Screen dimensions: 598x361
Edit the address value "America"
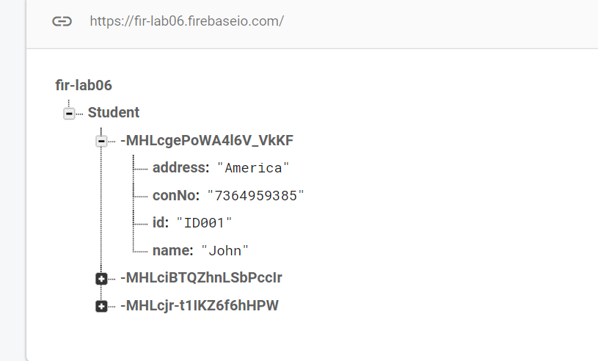(253, 168)
